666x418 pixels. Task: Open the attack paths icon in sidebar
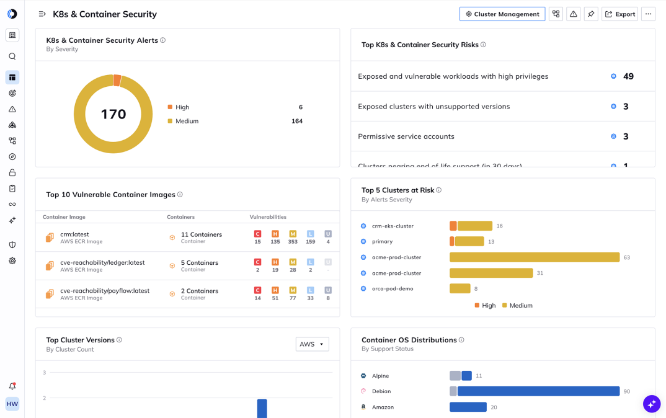point(12,125)
